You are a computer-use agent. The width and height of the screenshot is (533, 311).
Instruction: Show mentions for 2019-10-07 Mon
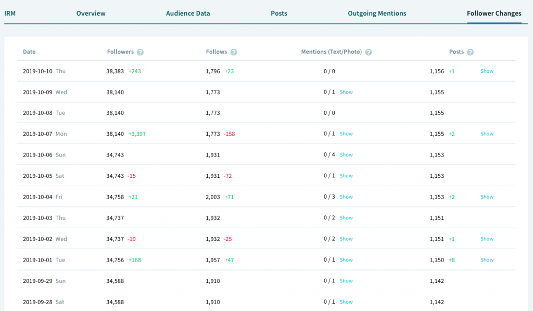click(346, 134)
